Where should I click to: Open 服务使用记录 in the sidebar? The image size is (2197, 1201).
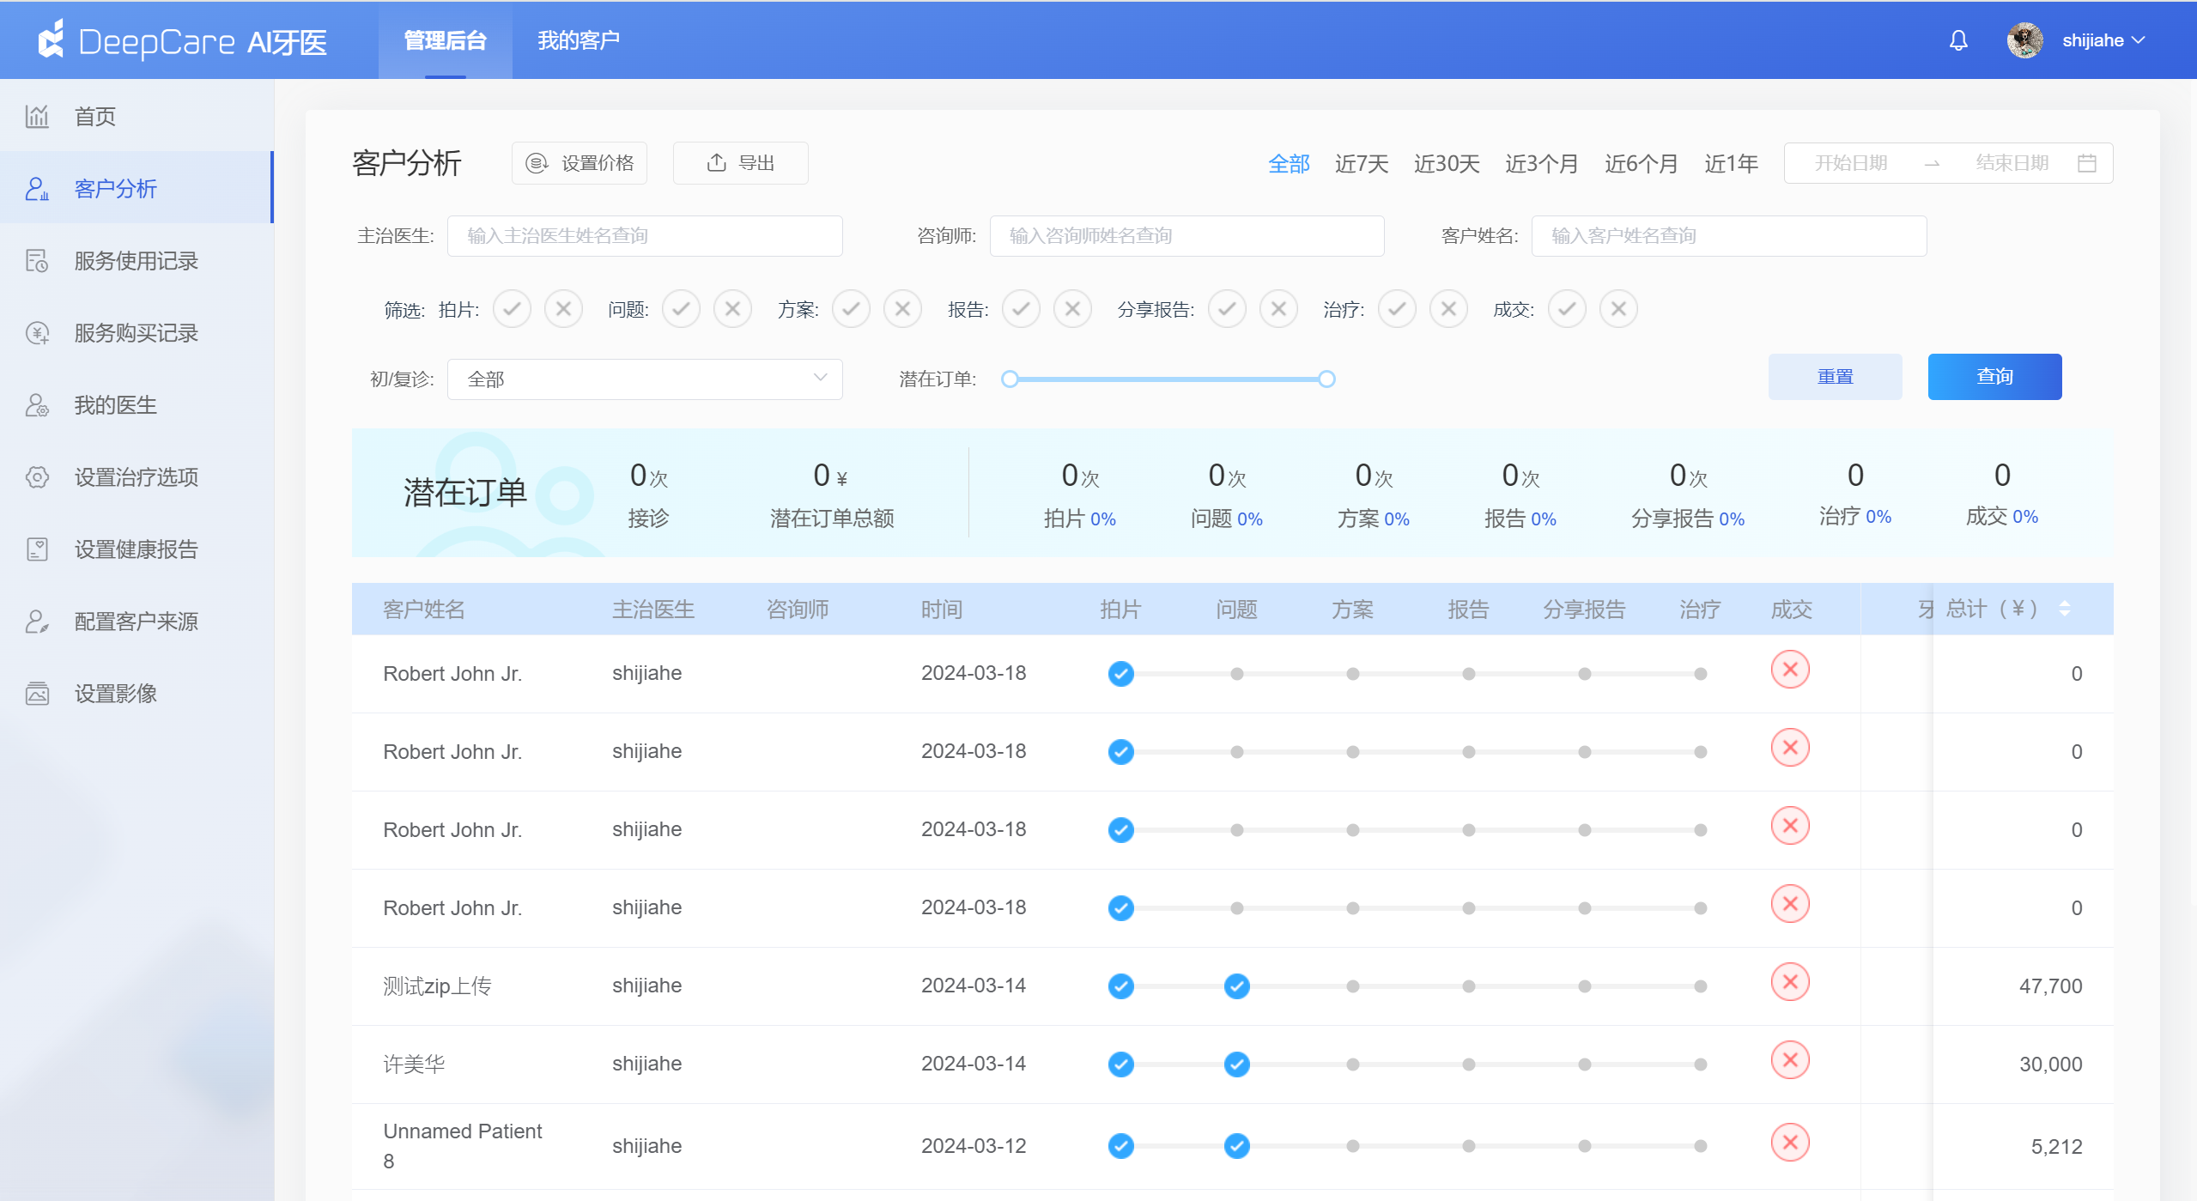tap(137, 260)
